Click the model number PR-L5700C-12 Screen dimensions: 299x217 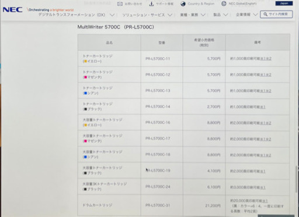click(158, 74)
